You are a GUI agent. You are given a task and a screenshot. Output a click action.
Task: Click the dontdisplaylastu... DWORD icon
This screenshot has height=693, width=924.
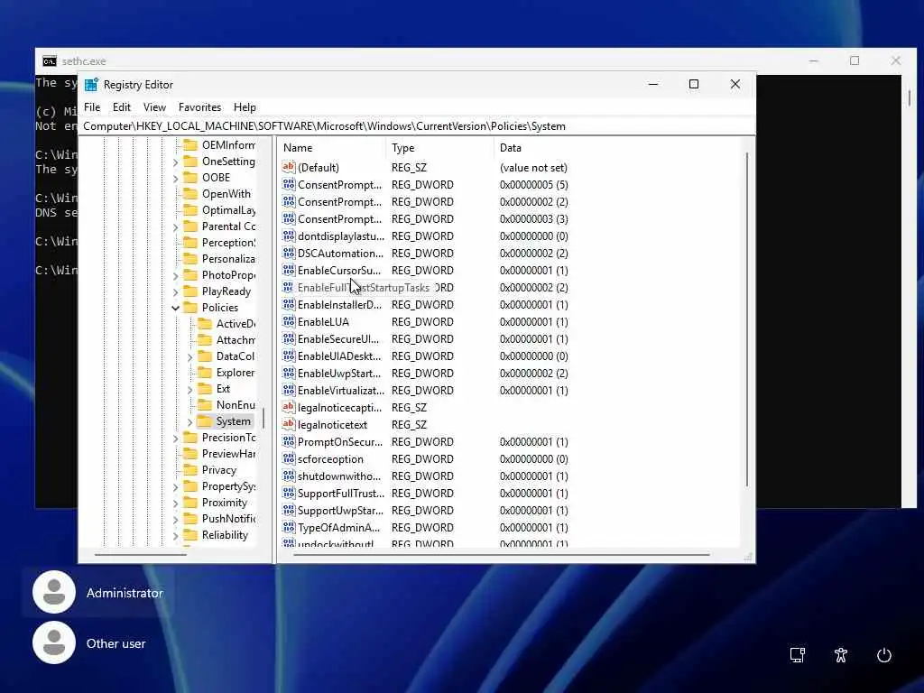(x=288, y=236)
